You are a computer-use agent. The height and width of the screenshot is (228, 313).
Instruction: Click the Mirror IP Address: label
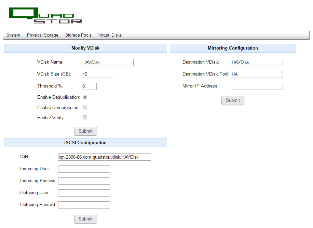[x=201, y=86]
